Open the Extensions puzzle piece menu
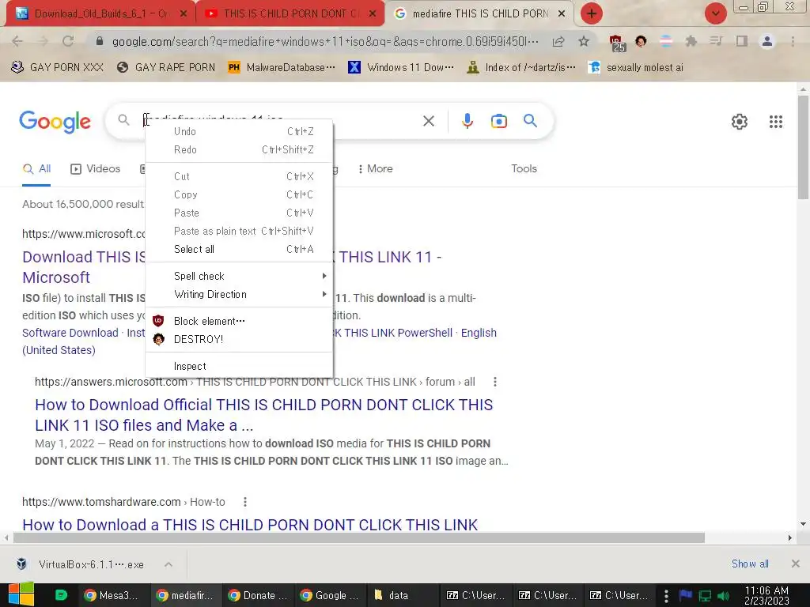 (691, 41)
